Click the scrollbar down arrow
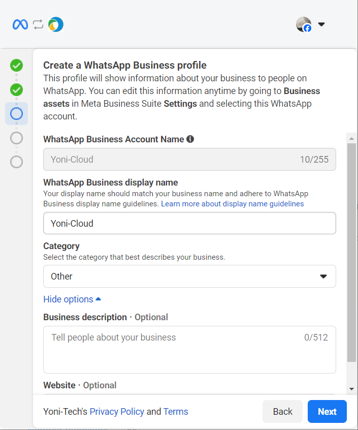 [352, 389]
